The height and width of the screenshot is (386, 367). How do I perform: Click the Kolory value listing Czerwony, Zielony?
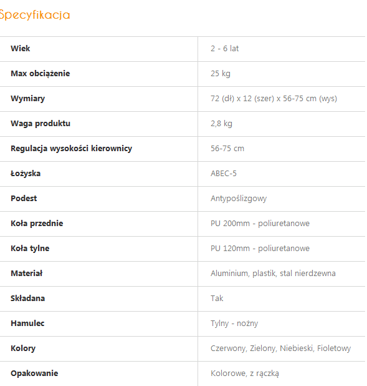tap(280, 349)
